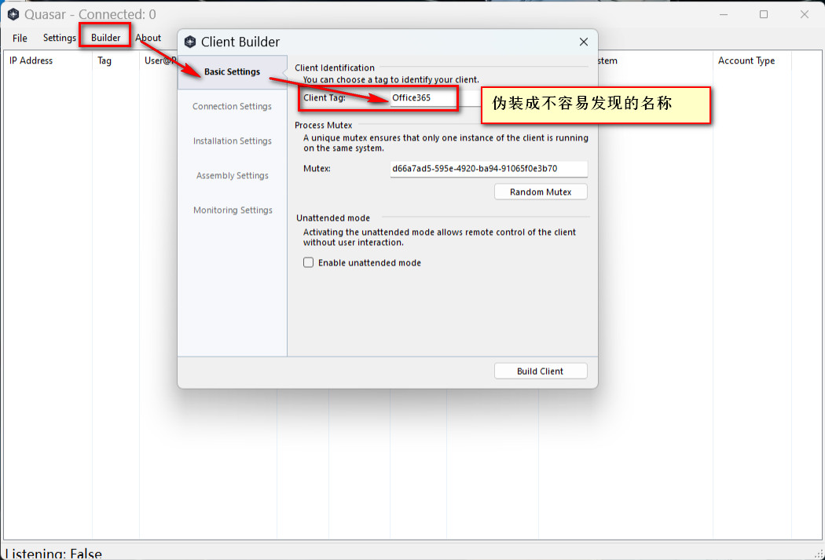The height and width of the screenshot is (560, 825).
Task: Click the Random Mutex button
Action: (541, 192)
